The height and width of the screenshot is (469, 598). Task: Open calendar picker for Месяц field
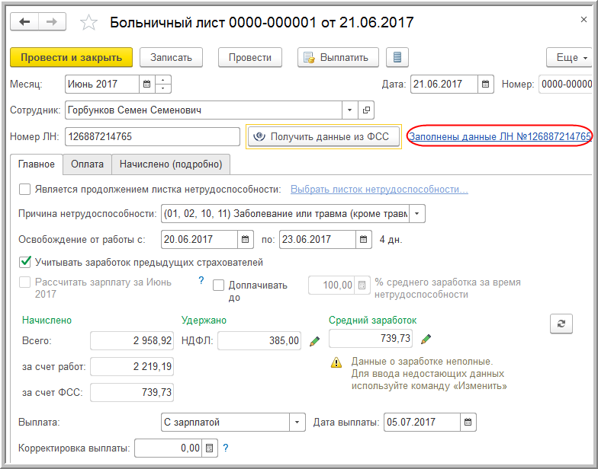coord(146,84)
